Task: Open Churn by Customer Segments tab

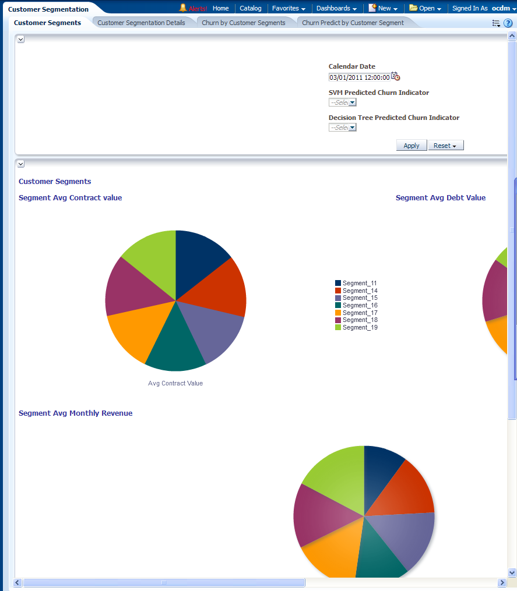Action: click(243, 23)
